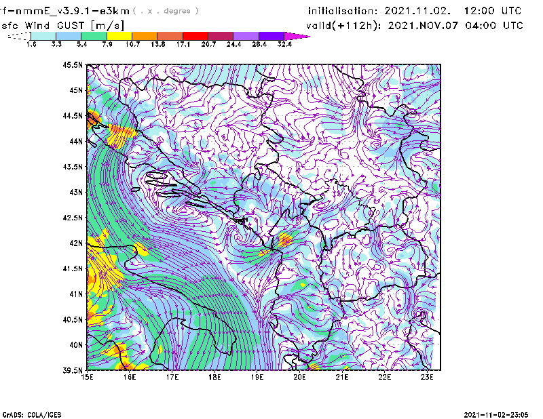Click the salmon 13.8–17.1 legend swatch

pyautogui.click(x=170, y=36)
